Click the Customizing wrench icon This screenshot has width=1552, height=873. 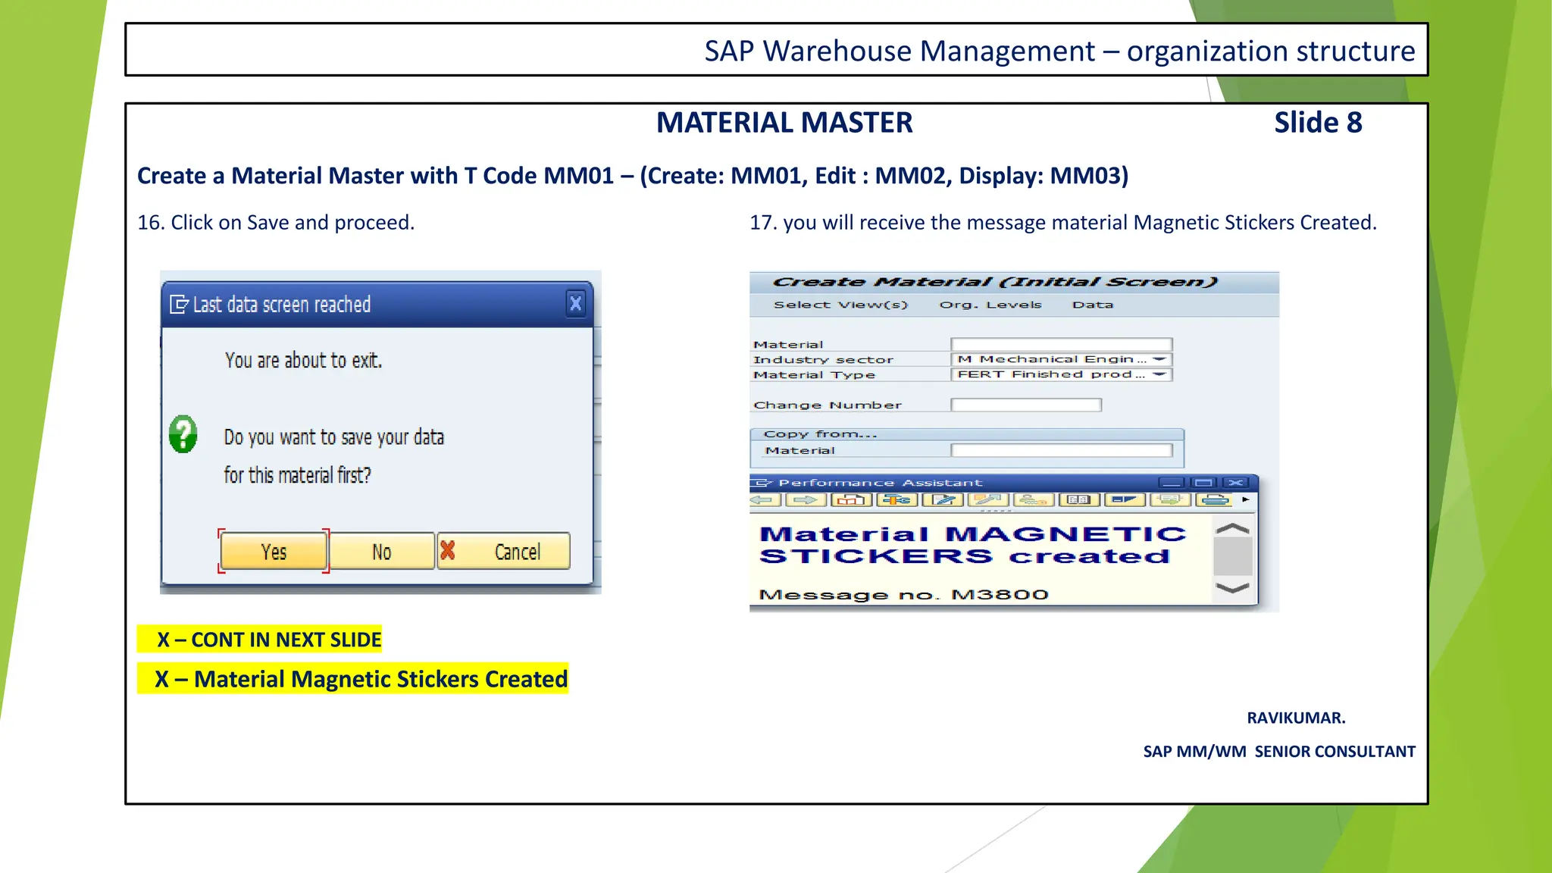988,500
